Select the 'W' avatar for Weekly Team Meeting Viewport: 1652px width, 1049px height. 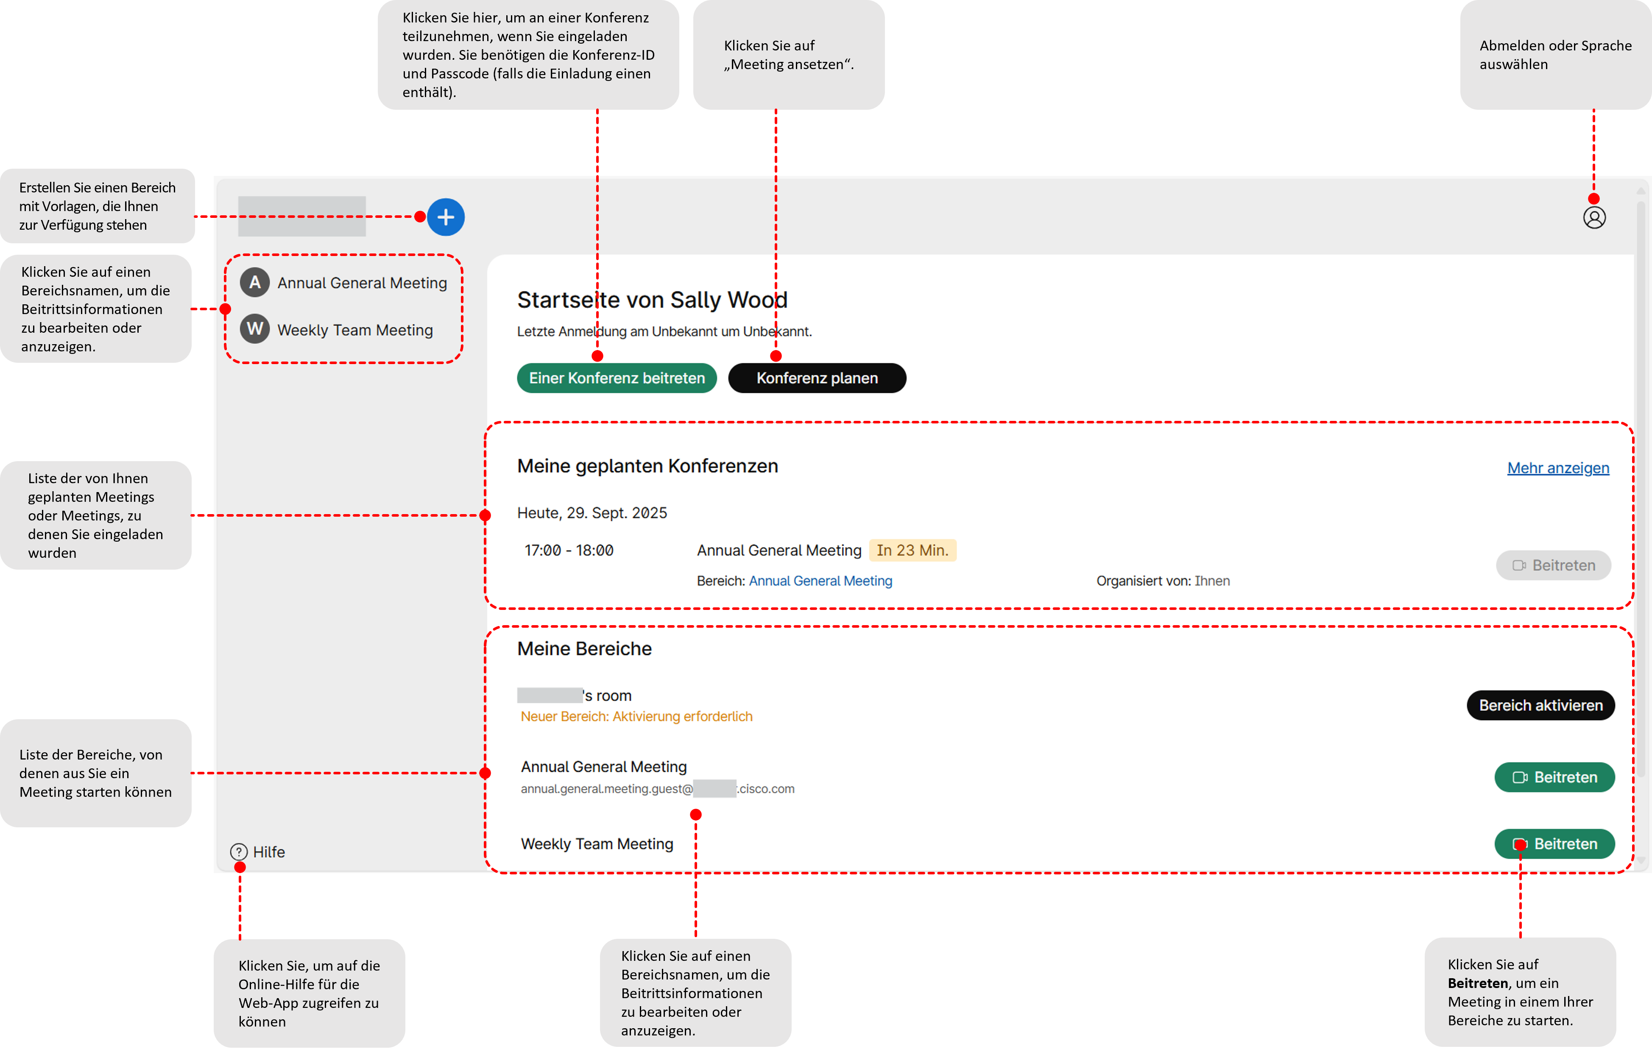(254, 329)
